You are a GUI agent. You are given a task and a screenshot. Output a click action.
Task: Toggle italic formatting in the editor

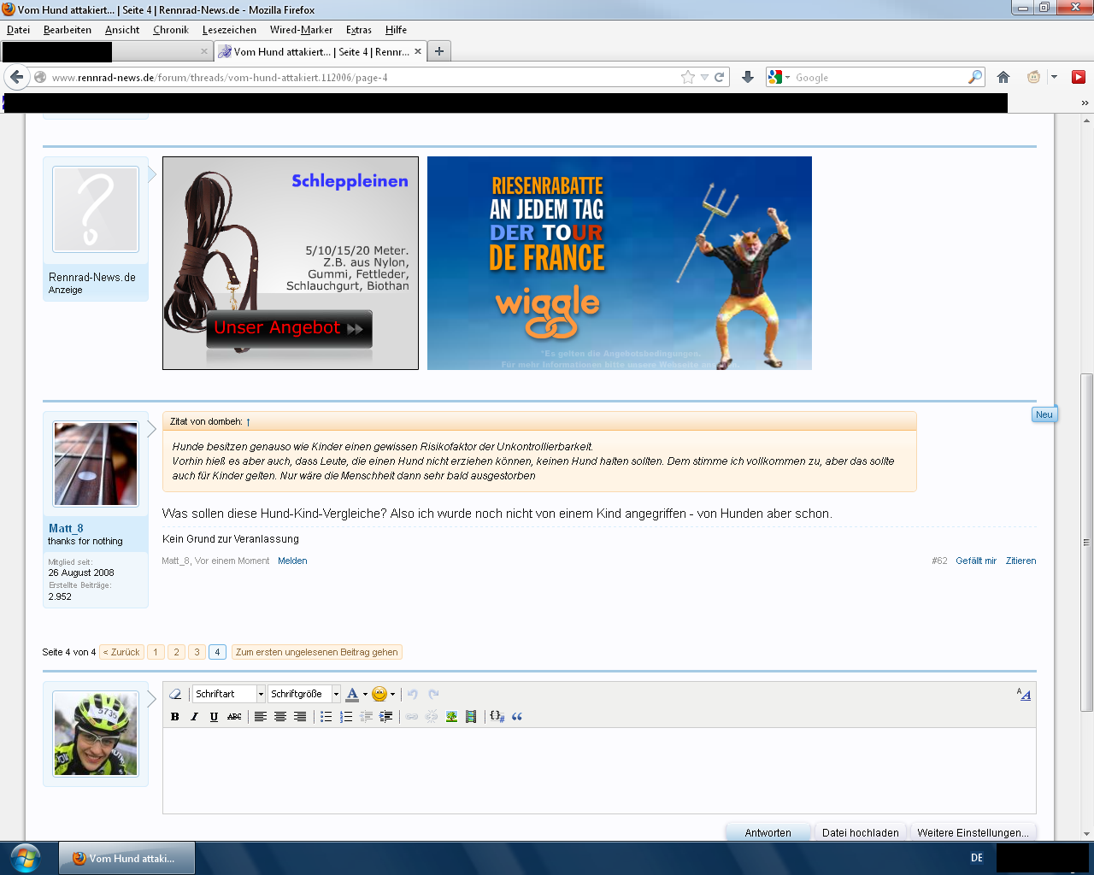point(194,717)
